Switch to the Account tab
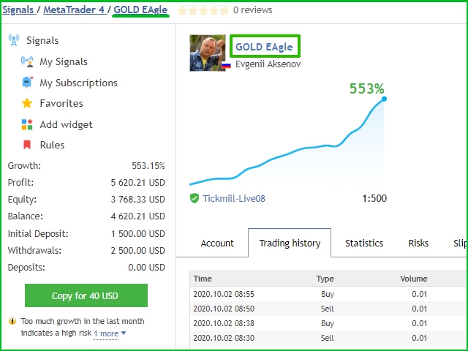 217,244
